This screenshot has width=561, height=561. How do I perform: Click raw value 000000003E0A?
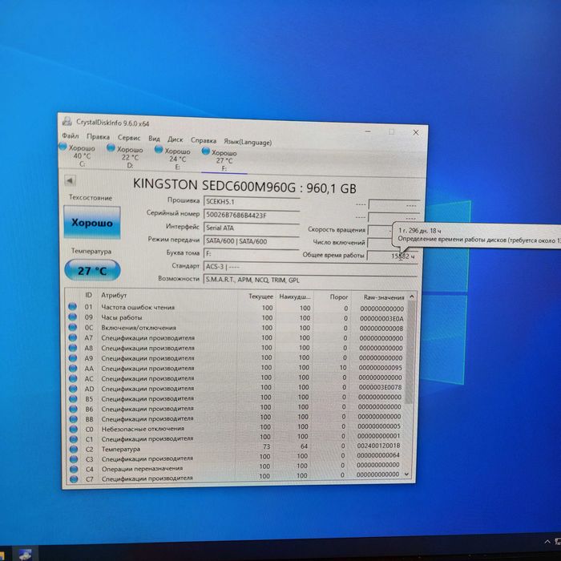[381, 318]
